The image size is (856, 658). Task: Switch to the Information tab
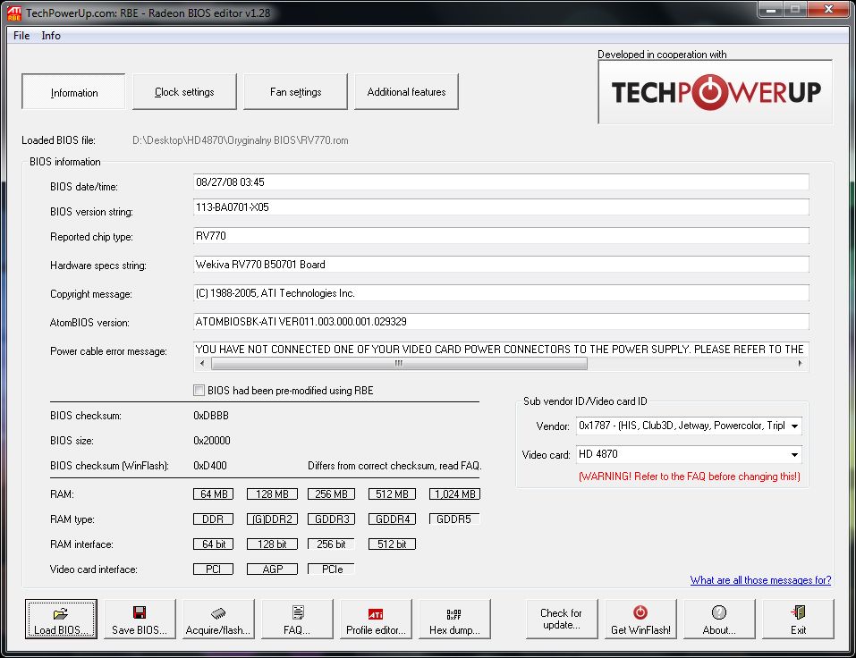point(73,92)
